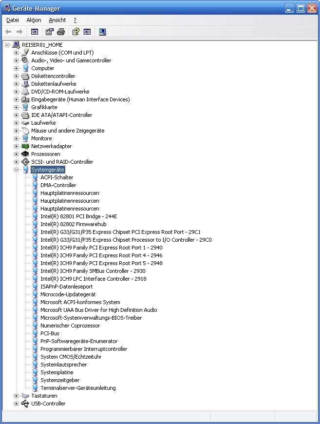Viewport: 320px width, 424px height.
Task: Click the Diskettenlaufwerke icon
Action: [x=25, y=84]
